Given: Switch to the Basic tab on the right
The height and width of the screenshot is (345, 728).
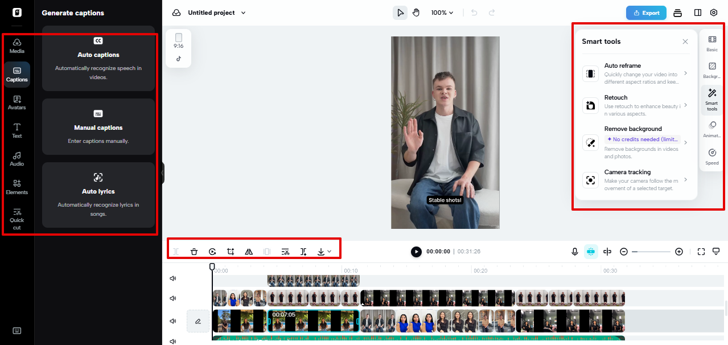Looking at the screenshot, I should click(711, 44).
